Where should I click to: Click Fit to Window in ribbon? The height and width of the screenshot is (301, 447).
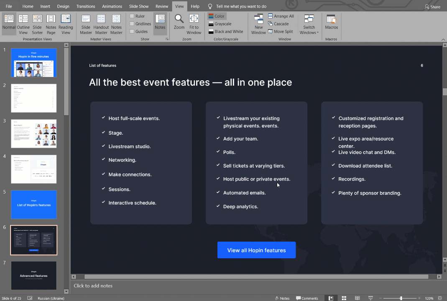pos(194,24)
